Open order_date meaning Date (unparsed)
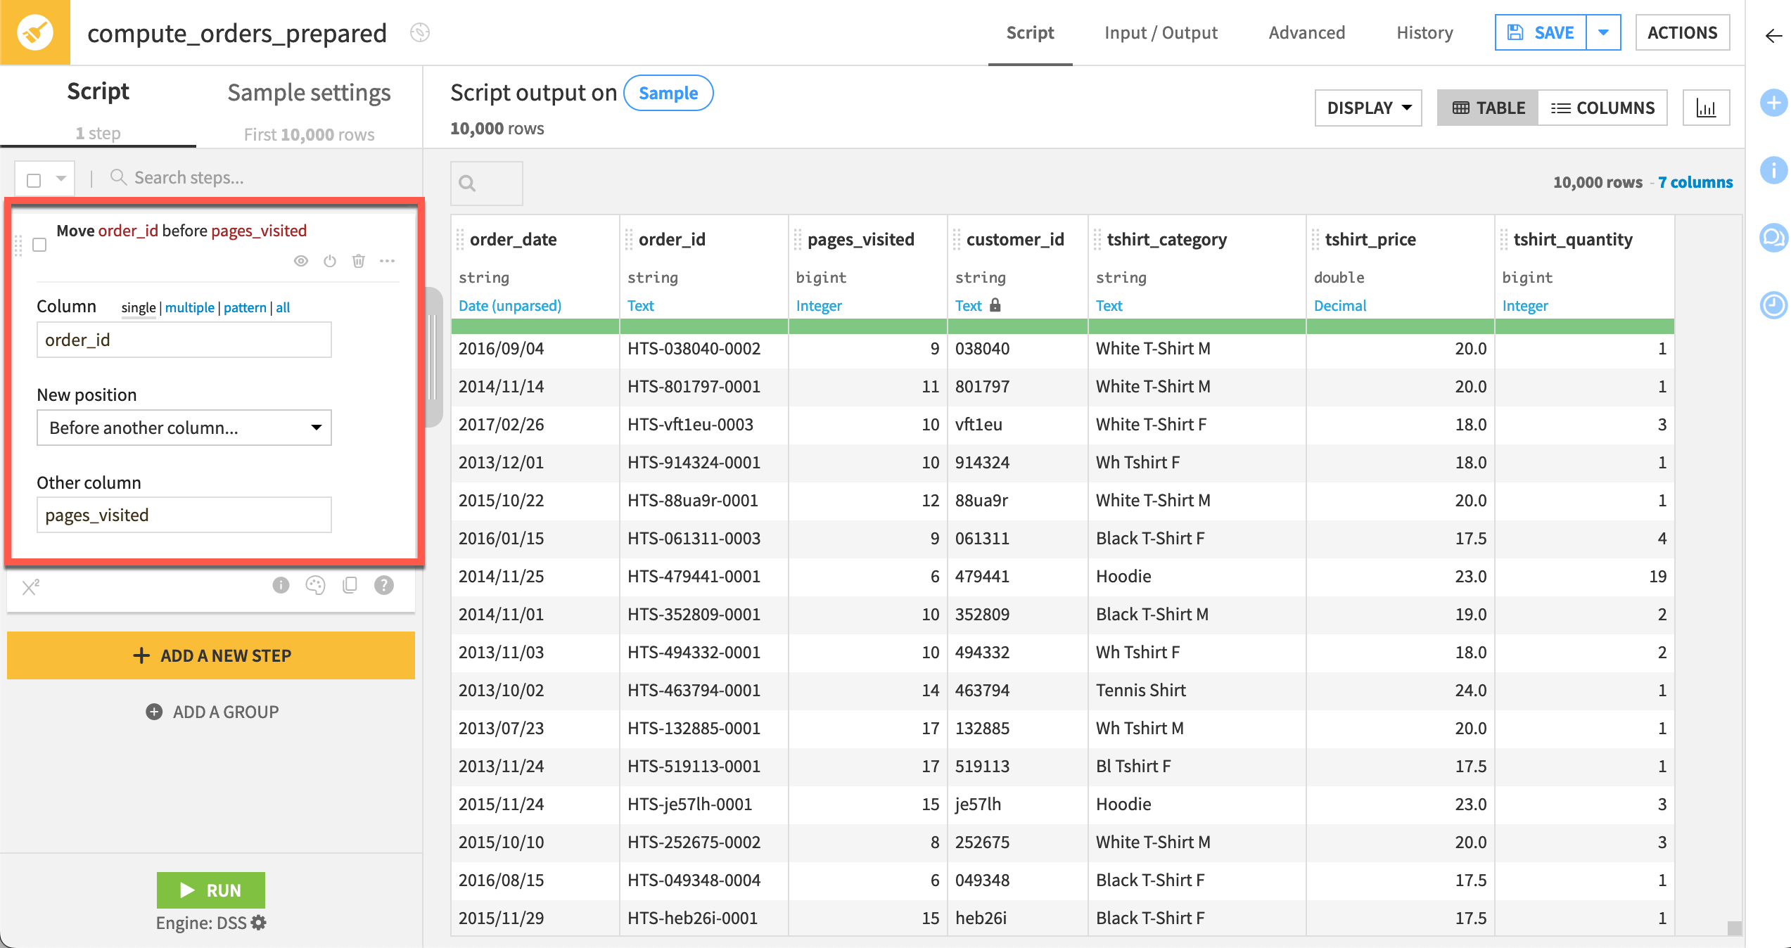Viewport: 1791px width, 948px height. [x=509, y=305]
